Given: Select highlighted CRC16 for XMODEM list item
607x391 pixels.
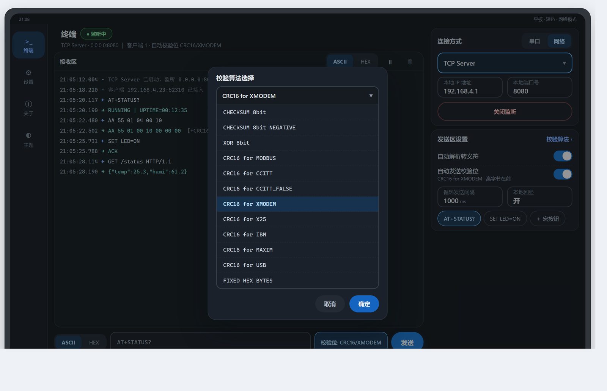Looking at the screenshot, I should click(x=297, y=204).
